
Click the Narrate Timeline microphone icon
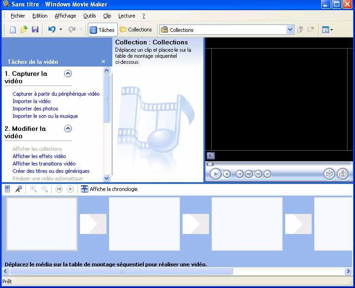(19, 189)
